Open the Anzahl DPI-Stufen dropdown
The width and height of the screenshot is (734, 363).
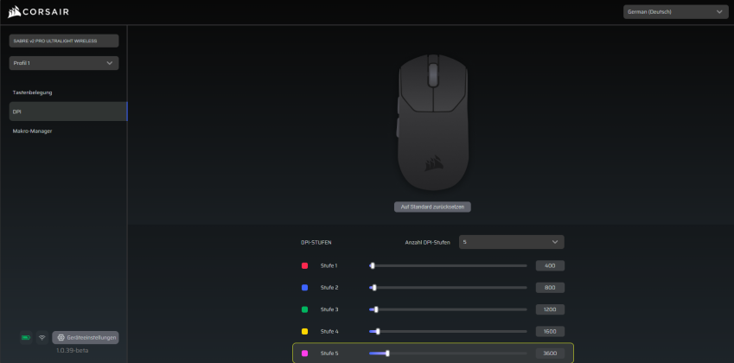pos(511,242)
